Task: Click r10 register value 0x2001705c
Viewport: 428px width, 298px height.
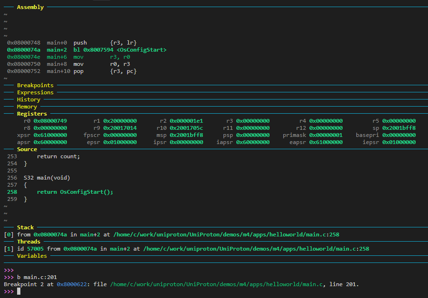Action: [x=186, y=128]
